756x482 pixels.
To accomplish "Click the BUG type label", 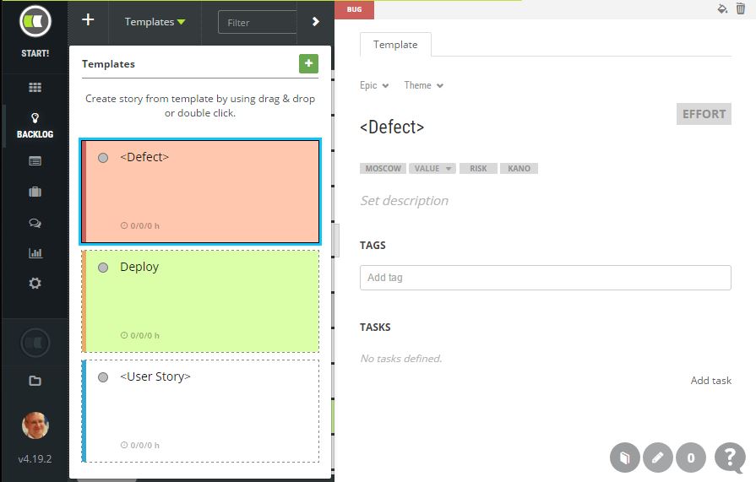I will (x=355, y=9).
